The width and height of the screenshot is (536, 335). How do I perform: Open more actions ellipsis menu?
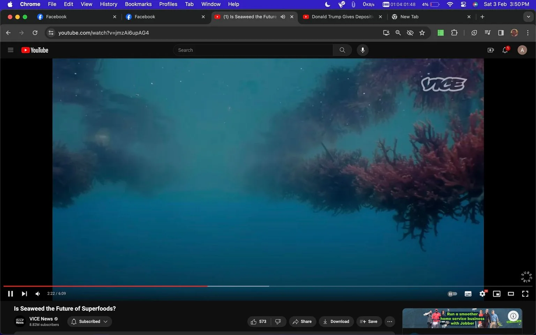(390, 321)
